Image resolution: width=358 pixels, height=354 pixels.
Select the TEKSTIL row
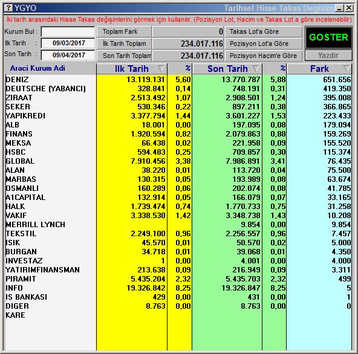coord(178,234)
